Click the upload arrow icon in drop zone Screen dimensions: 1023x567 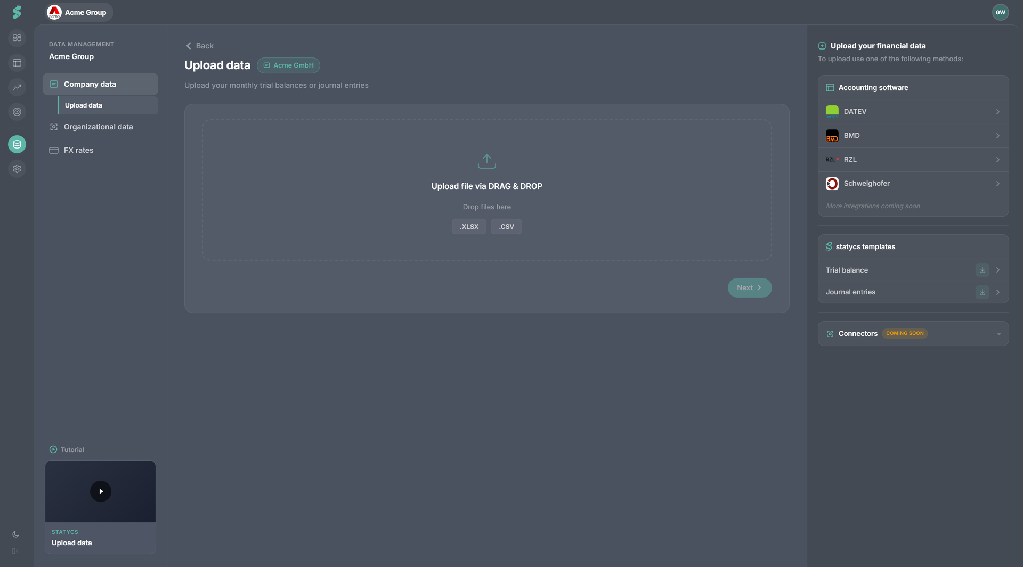[486, 161]
